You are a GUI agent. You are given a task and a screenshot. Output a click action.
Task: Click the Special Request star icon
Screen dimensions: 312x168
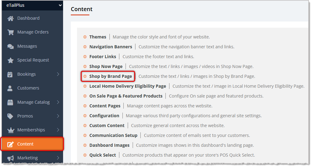click(x=11, y=60)
